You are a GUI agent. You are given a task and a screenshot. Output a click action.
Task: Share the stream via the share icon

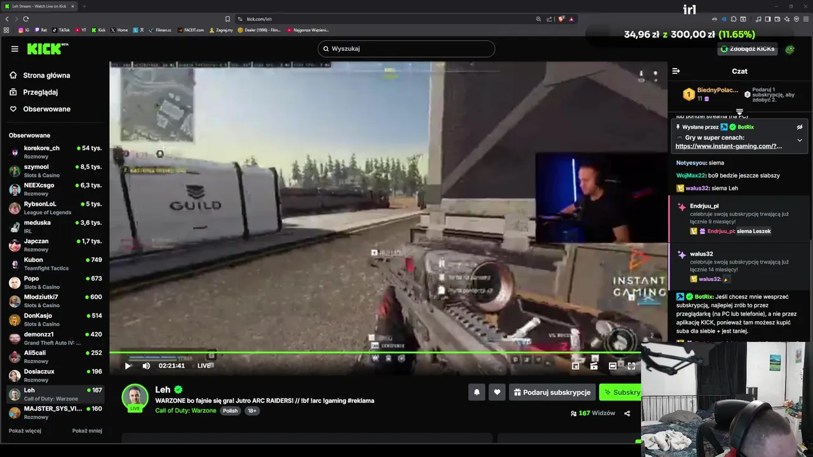(627, 413)
